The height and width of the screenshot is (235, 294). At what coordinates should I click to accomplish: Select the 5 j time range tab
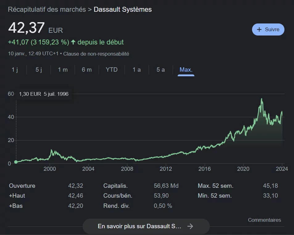click(x=39, y=70)
